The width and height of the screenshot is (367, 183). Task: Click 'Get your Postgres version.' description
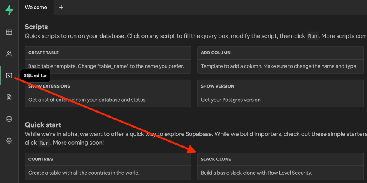tap(231, 100)
